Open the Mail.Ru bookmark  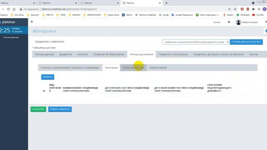(127, 15)
